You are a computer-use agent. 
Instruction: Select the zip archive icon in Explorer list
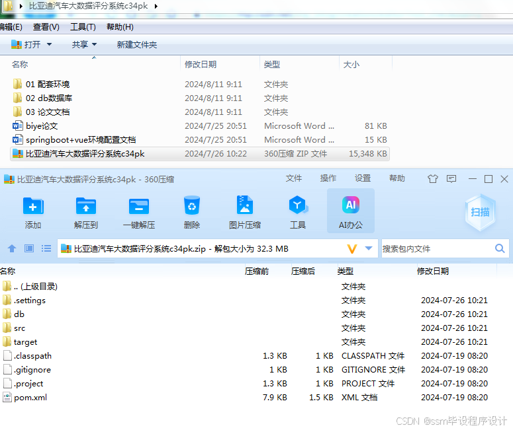[x=17, y=153]
